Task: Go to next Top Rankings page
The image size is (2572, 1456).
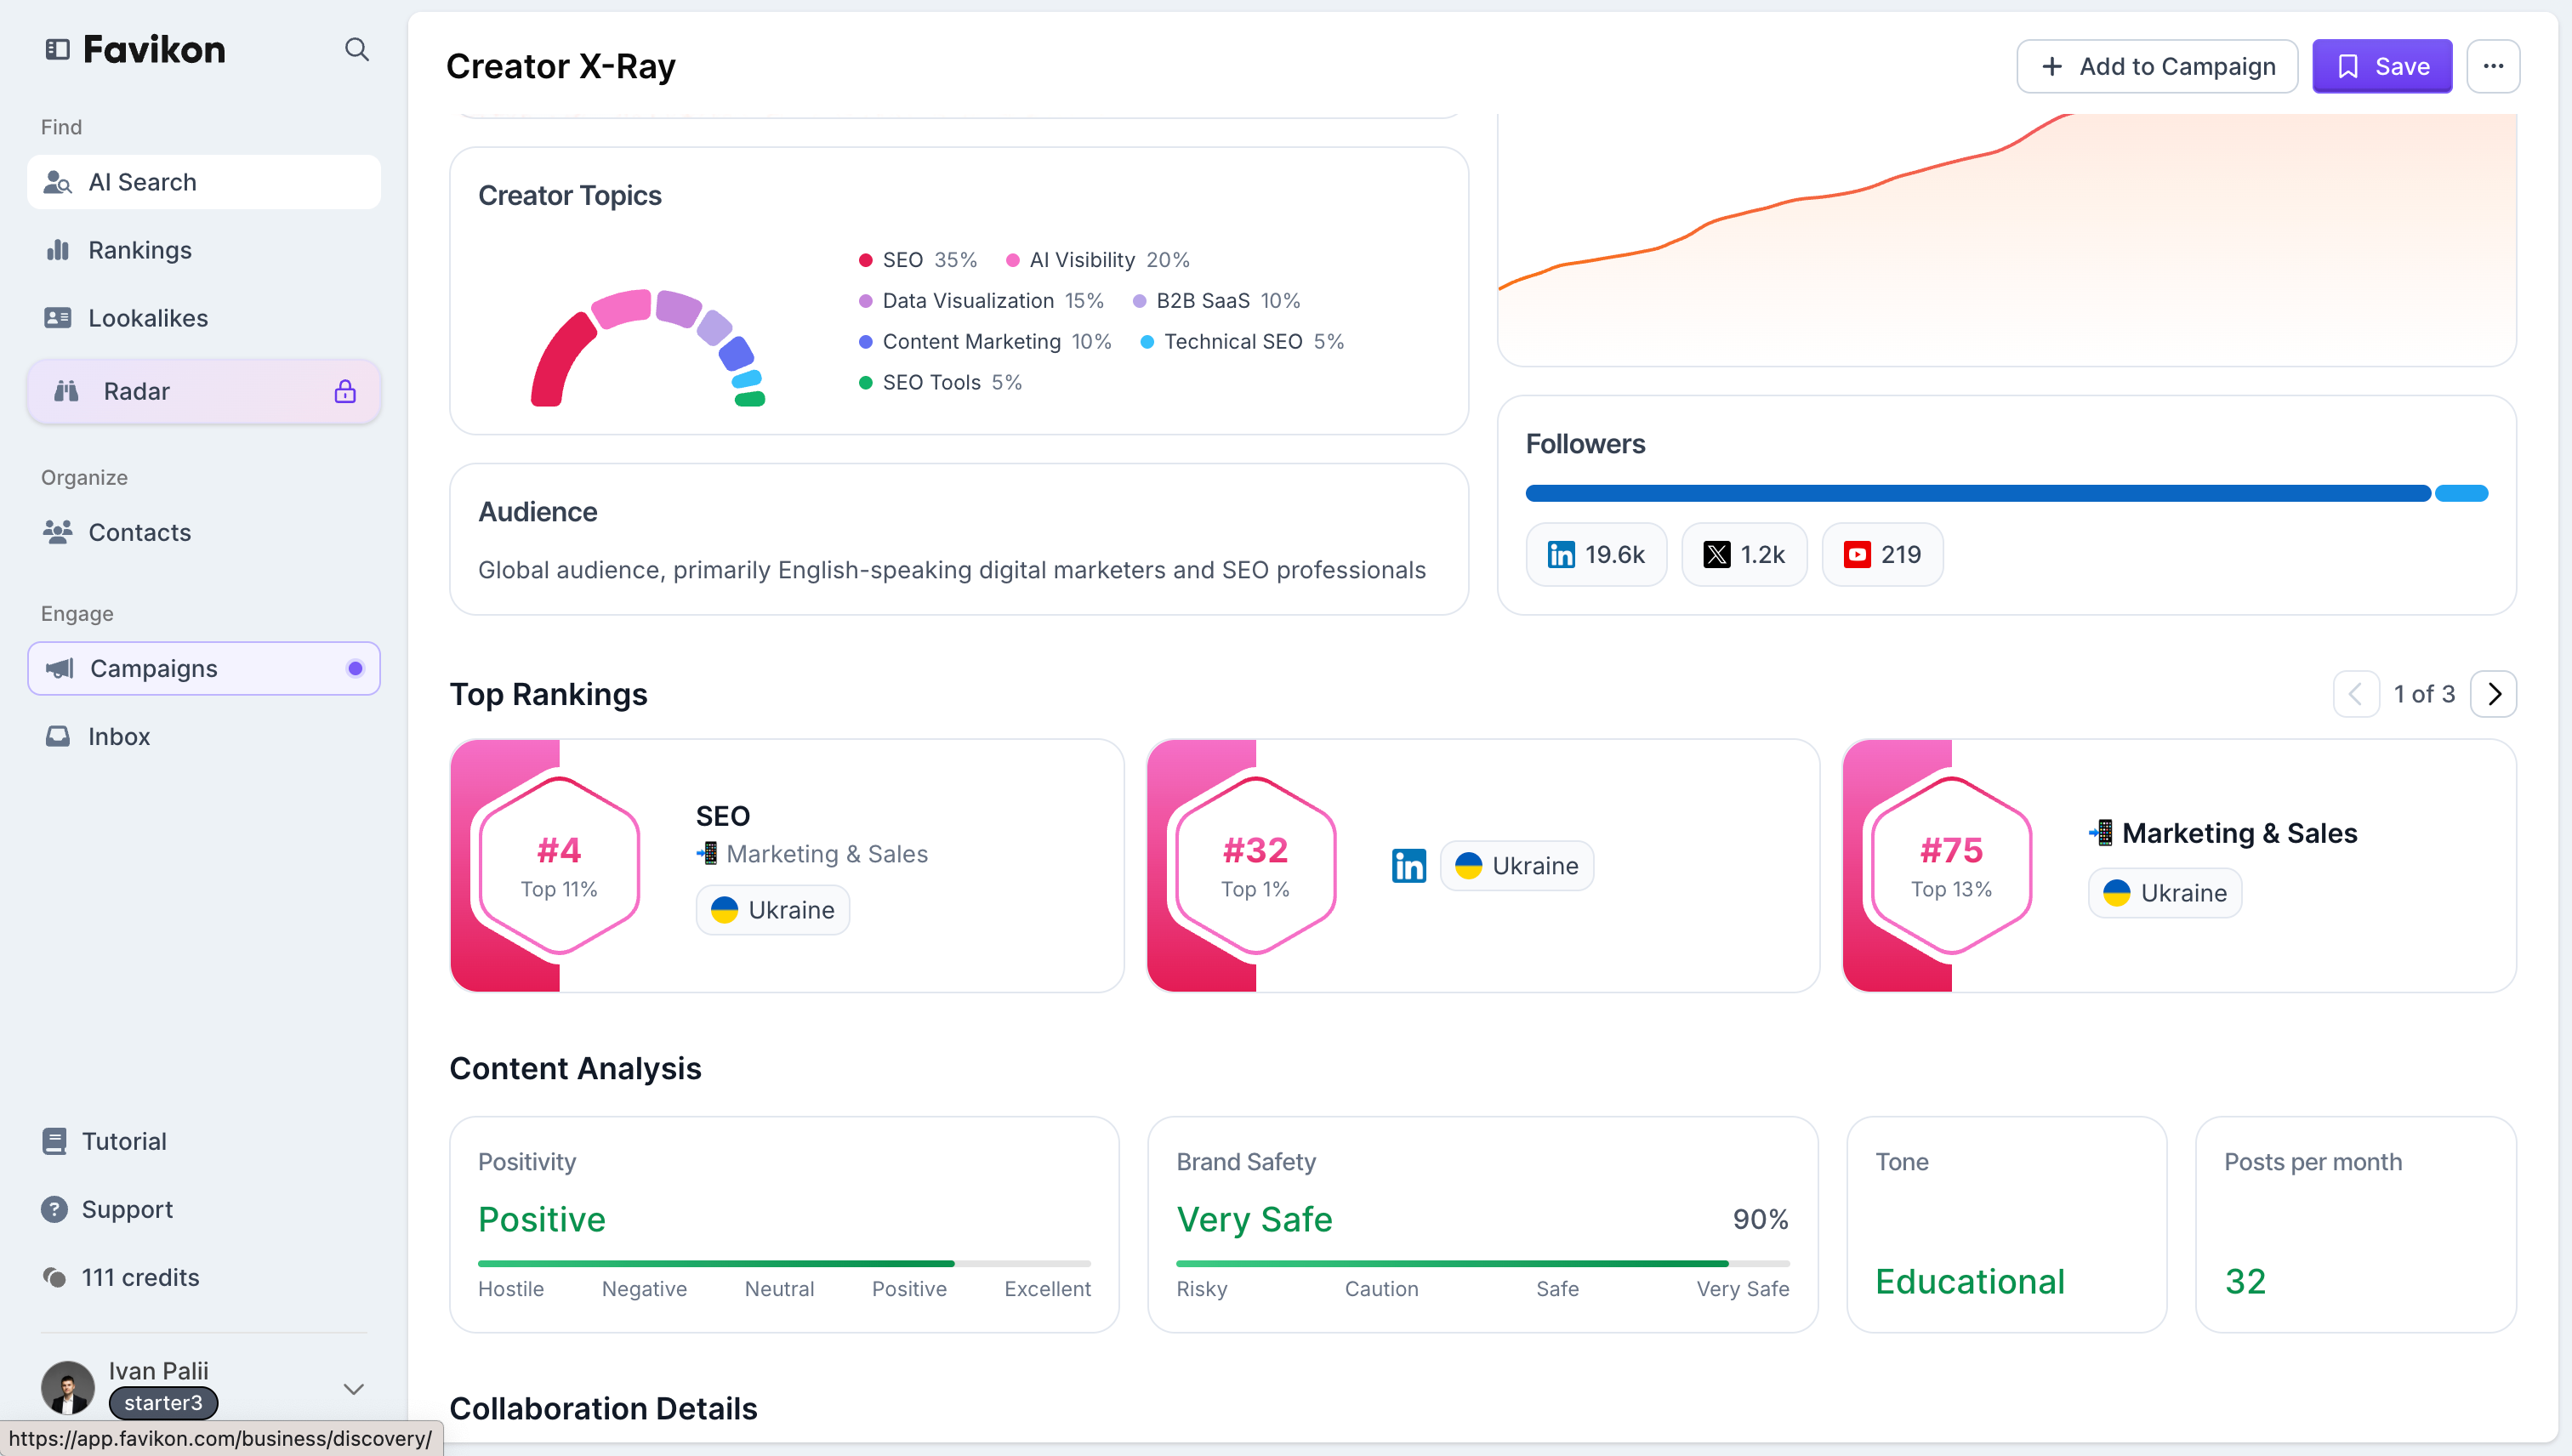Action: coord(2493,694)
